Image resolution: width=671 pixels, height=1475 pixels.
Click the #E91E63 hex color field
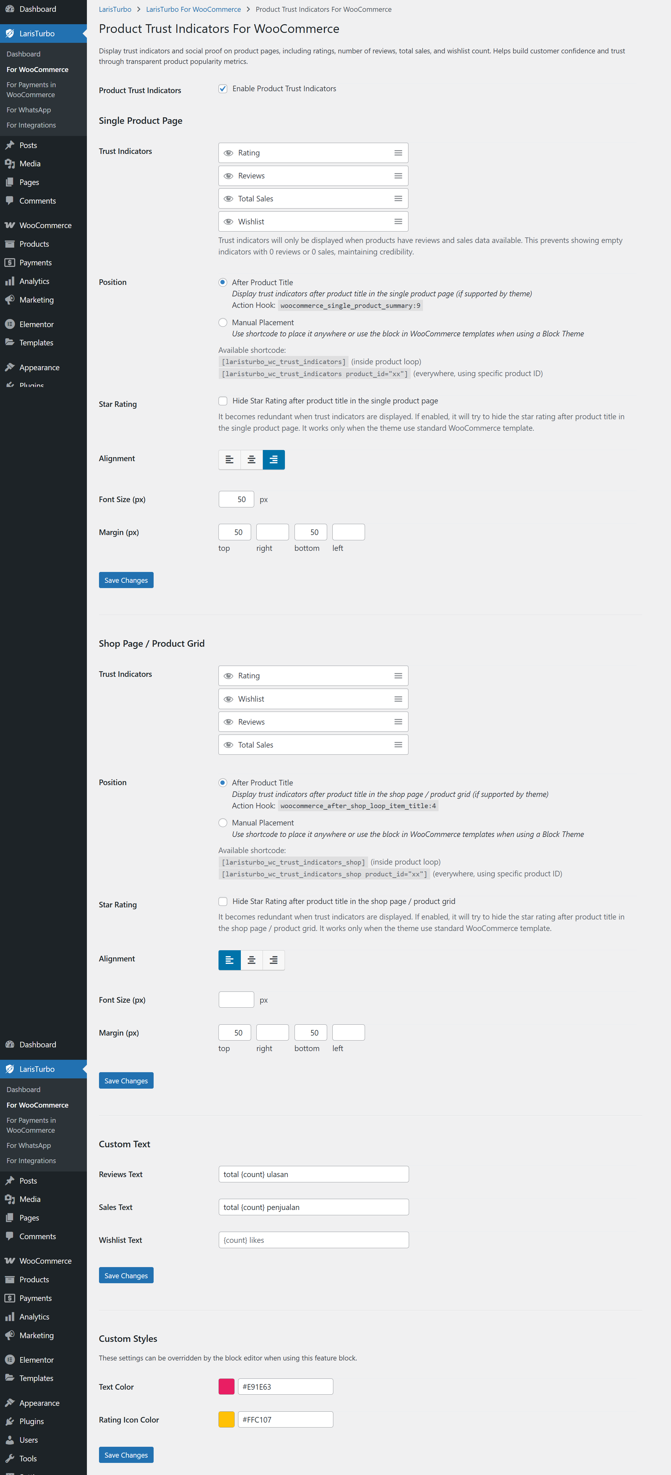(286, 1386)
